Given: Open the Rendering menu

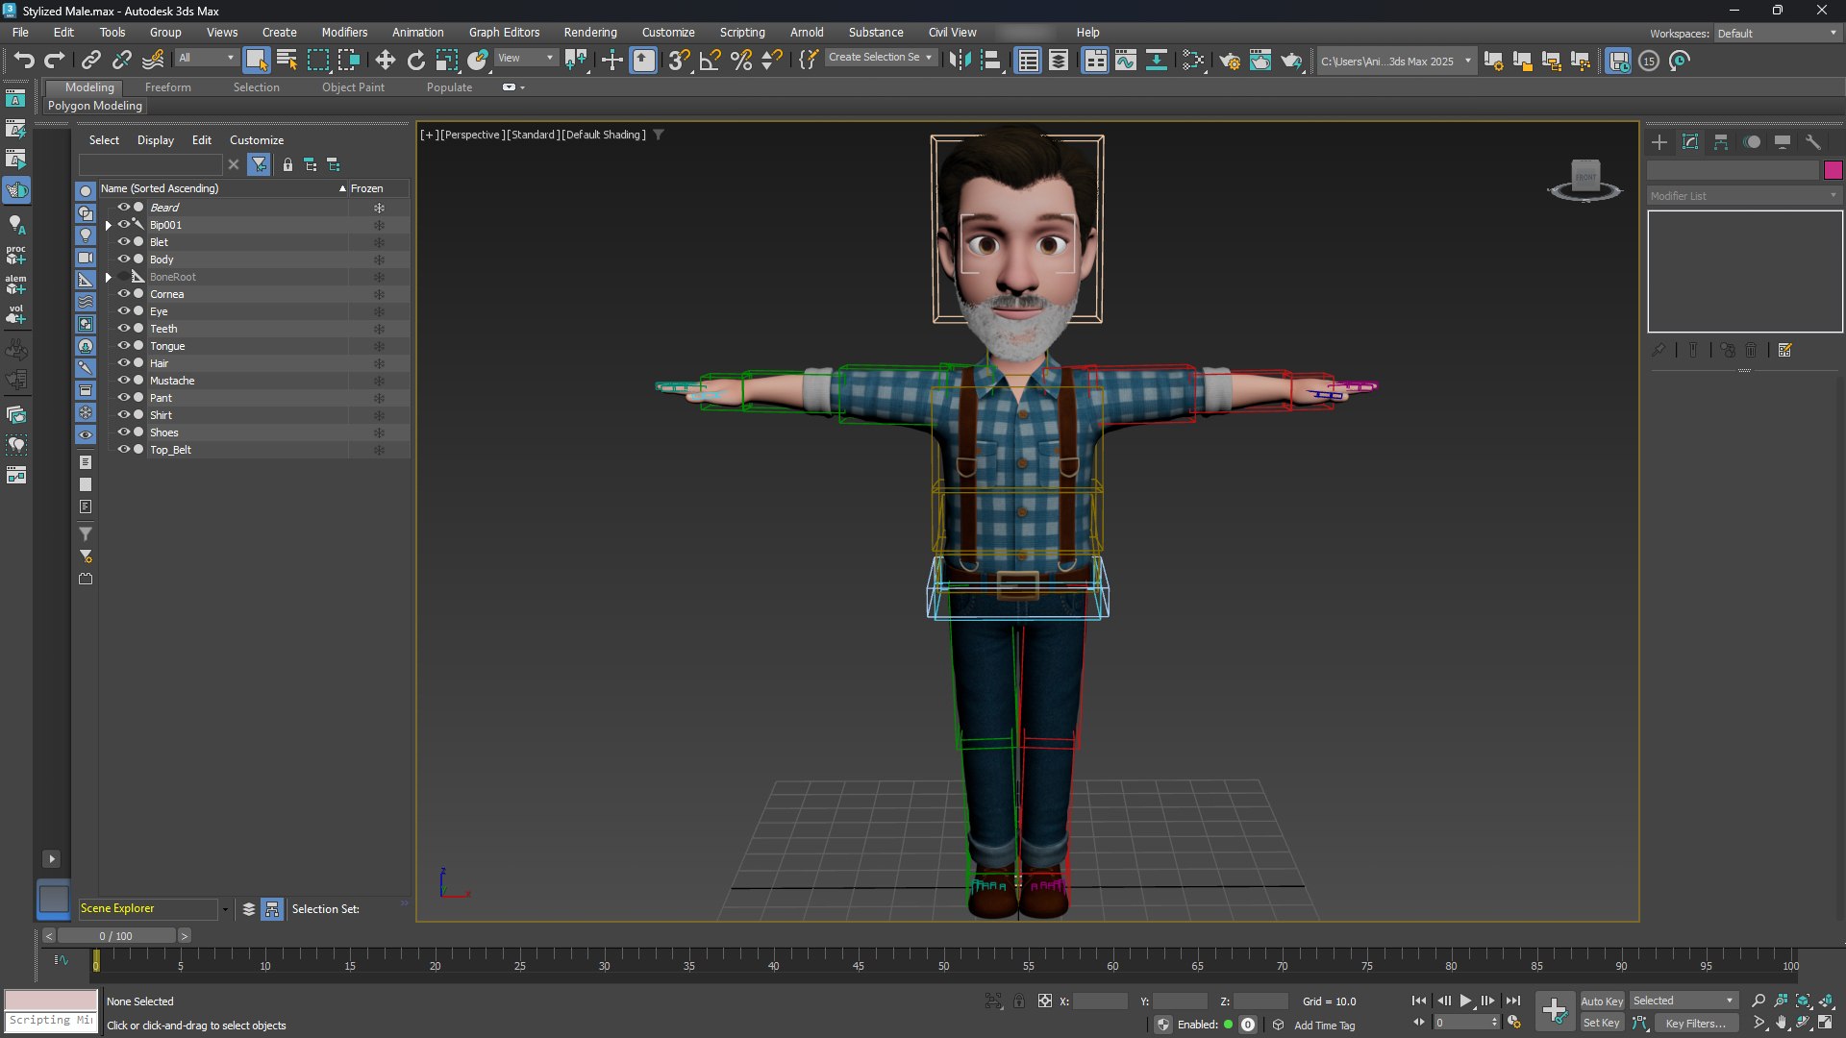Looking at the screenshot, I should point(590,32).
